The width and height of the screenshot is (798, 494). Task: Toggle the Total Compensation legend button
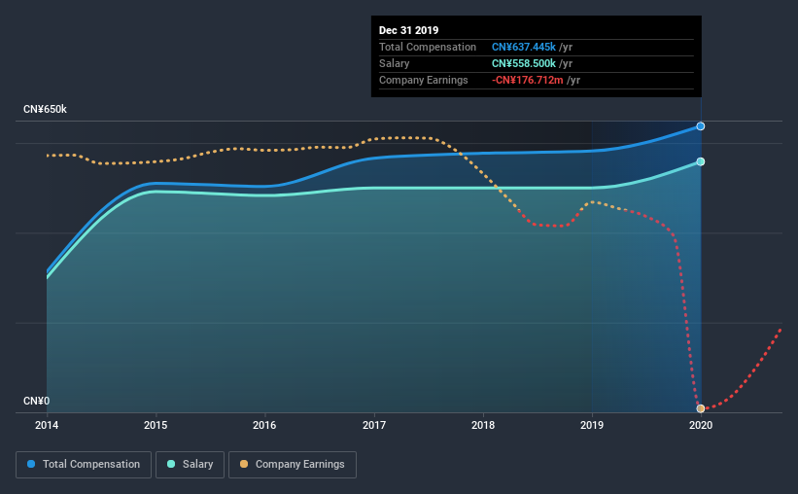84,465
